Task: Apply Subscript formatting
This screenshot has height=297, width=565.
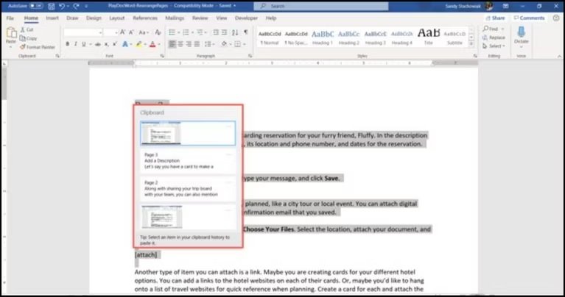Action: (106, 44)
